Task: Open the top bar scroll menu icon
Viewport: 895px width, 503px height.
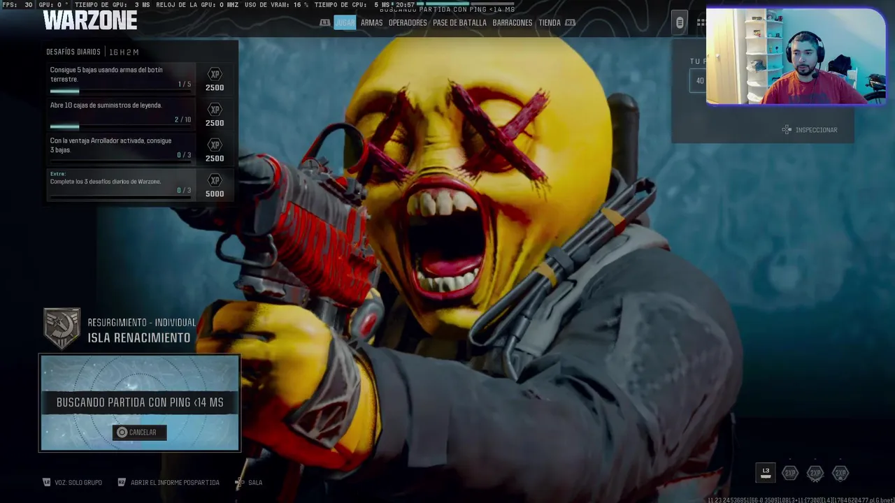Action: click(680, 22)
